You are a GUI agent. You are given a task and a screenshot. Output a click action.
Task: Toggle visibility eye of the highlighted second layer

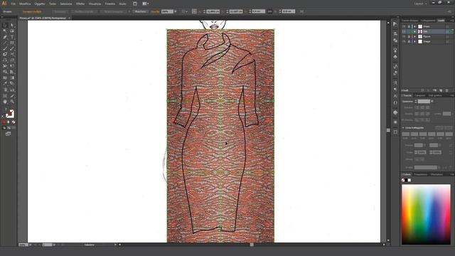pos(404,31)
